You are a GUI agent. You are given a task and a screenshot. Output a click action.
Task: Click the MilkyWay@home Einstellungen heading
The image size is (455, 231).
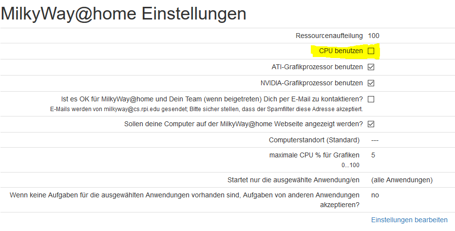[124, 13]
